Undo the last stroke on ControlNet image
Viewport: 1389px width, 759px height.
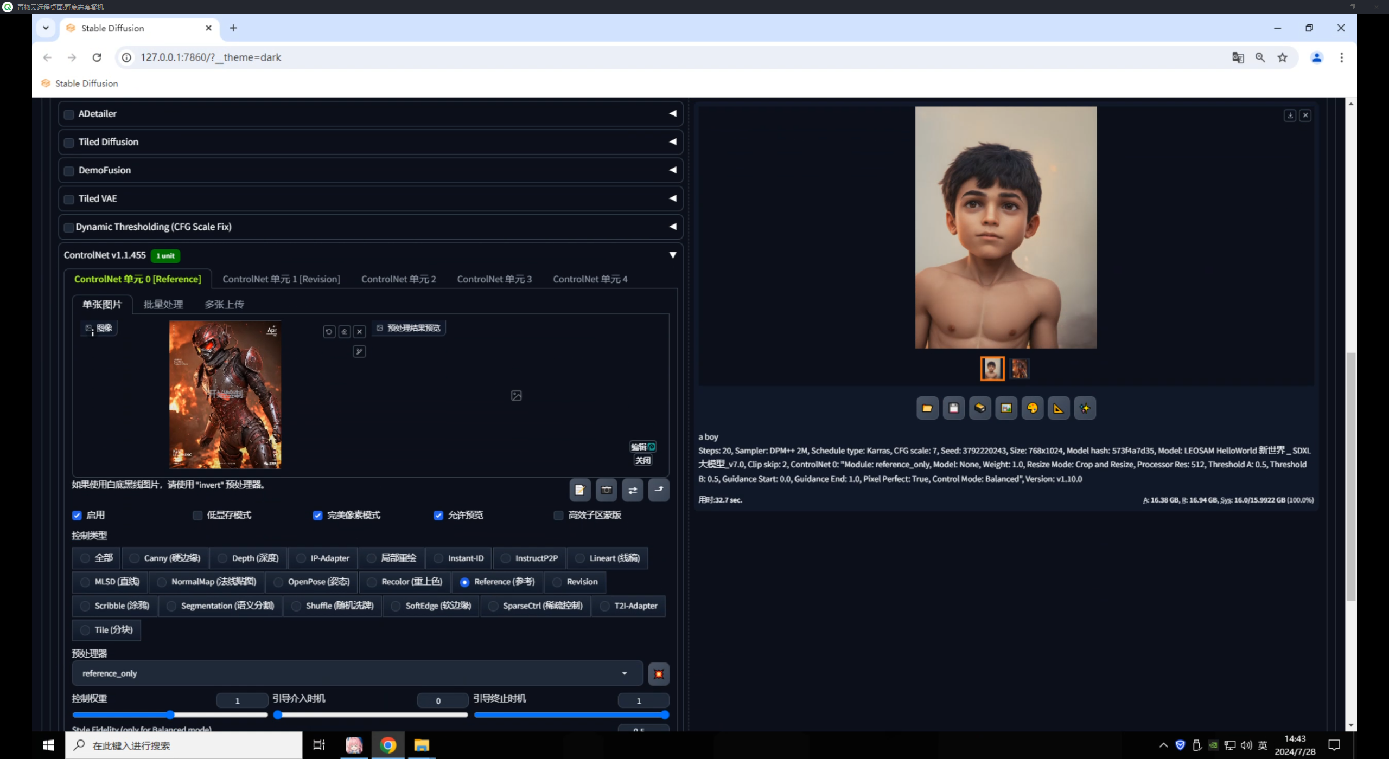329,332
